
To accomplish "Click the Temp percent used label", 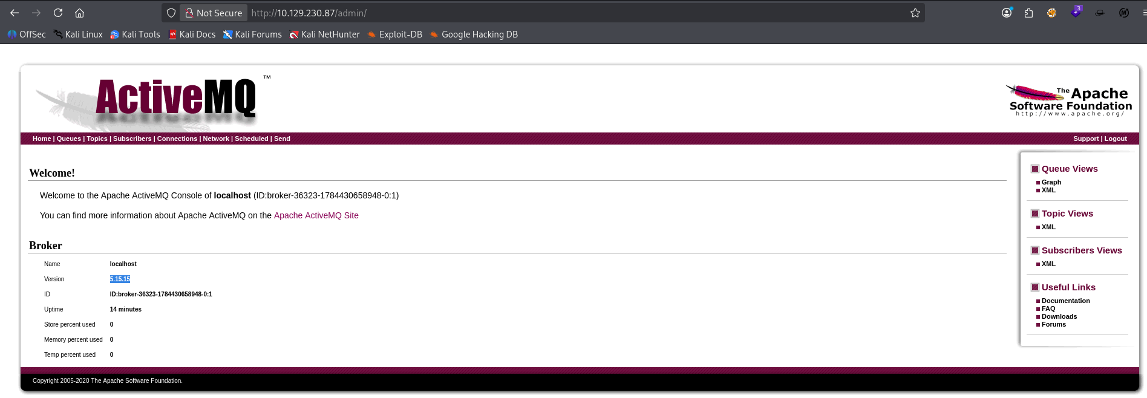I will pos(70,354).
